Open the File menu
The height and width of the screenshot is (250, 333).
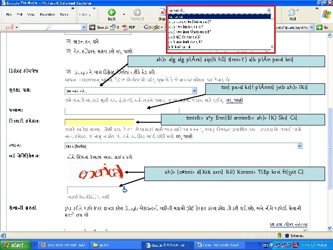tap(9, 15)
